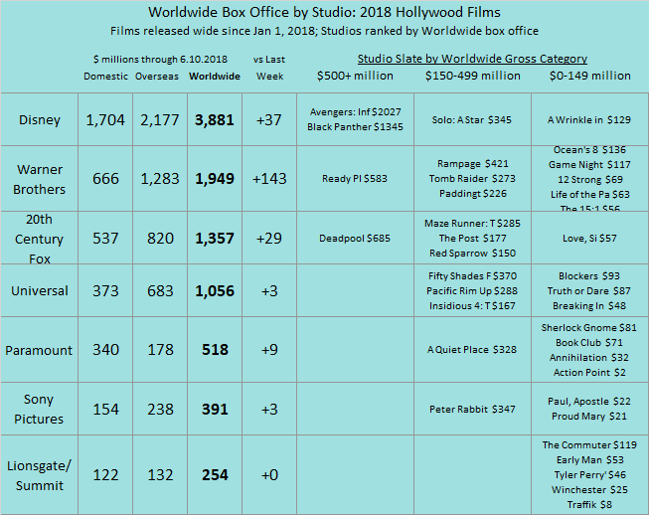The height and width of the screenshot is (515, 649).
Task: Click 'Book Club $71' entry
Action: pyautogui.click(x=589, y=343)
